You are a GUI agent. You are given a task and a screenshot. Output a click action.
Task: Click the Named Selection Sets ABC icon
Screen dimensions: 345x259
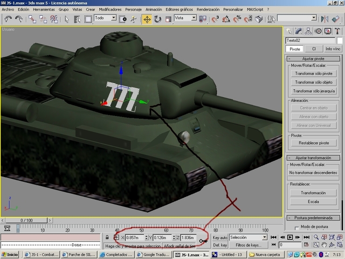pyautogui.click(x=271, y=19)
